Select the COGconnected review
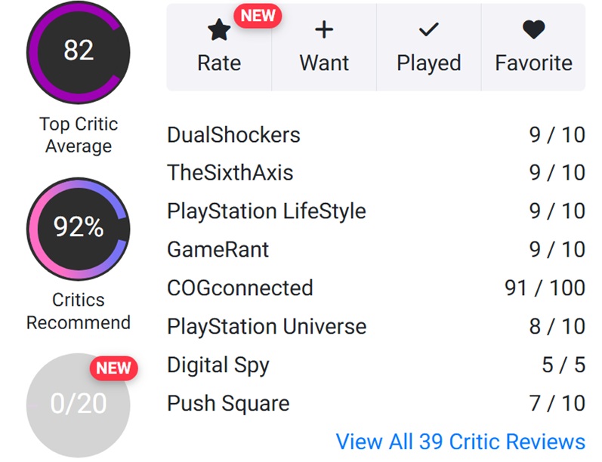Viewport: 602px width, 462px height. tap(376, 288)
